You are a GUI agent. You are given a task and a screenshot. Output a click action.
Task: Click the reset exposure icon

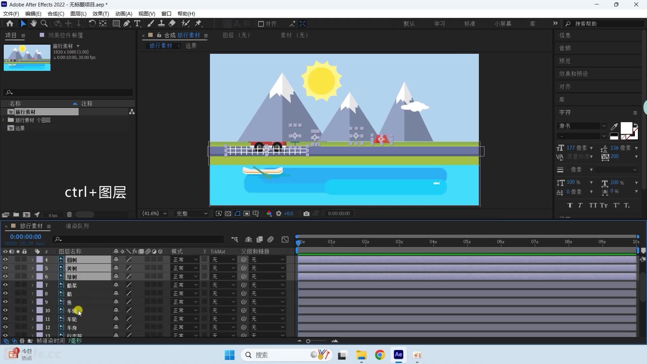(x=279, y=214)
